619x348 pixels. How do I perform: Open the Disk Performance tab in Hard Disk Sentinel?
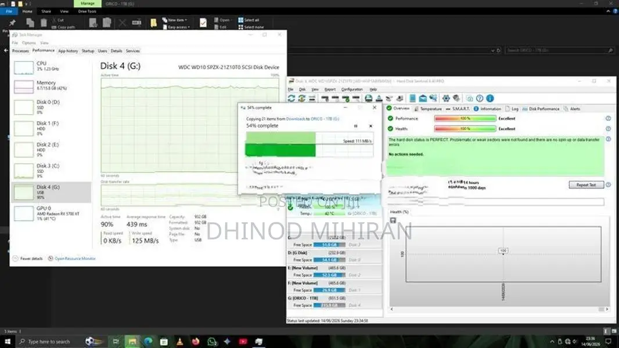(541, 109)
